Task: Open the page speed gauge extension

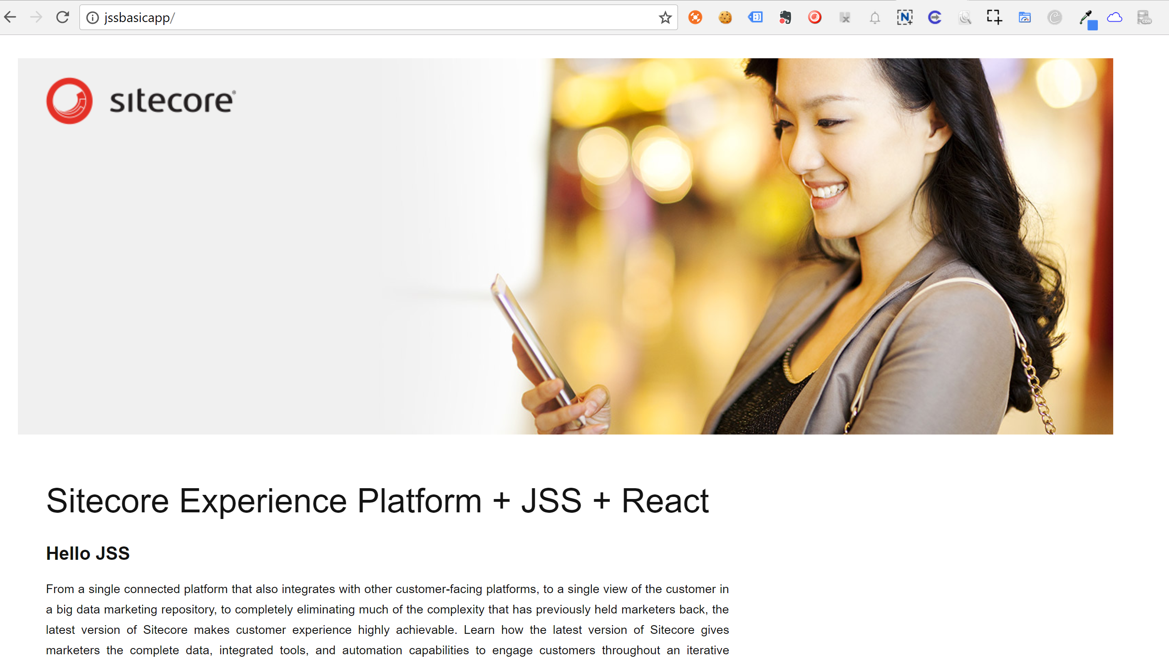Action: 1025,18
